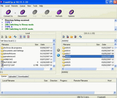This screenshot has height=98, width=117.
Task: Sort local files by Date column
Action: pyautogui.click(x=46, y=44)
